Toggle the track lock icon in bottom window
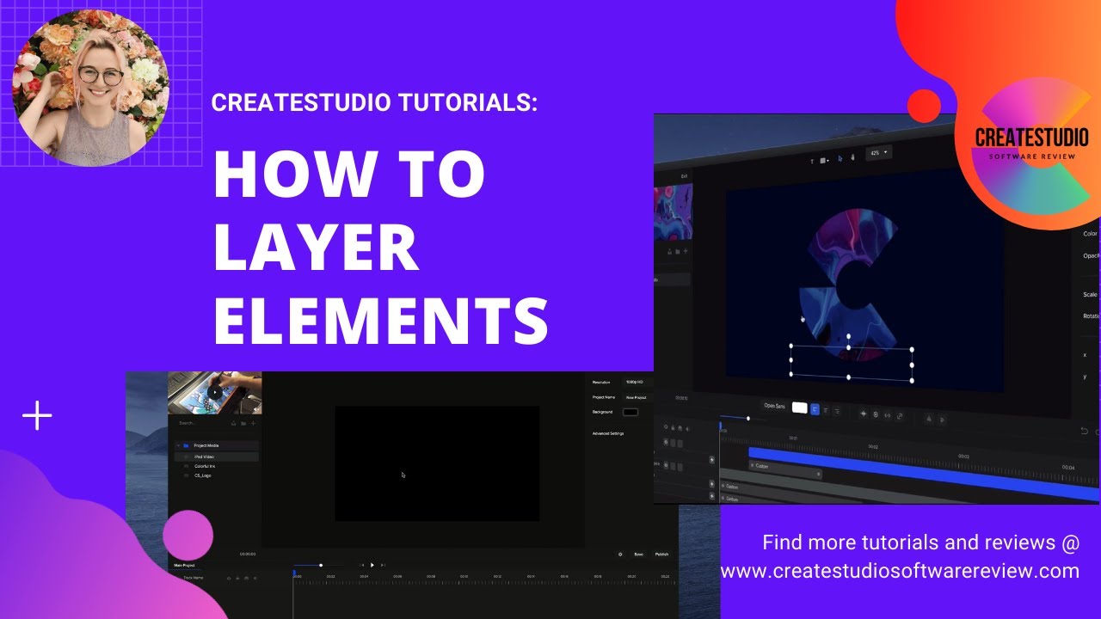Screen dimensions: 1101x619 click(237, 578)
